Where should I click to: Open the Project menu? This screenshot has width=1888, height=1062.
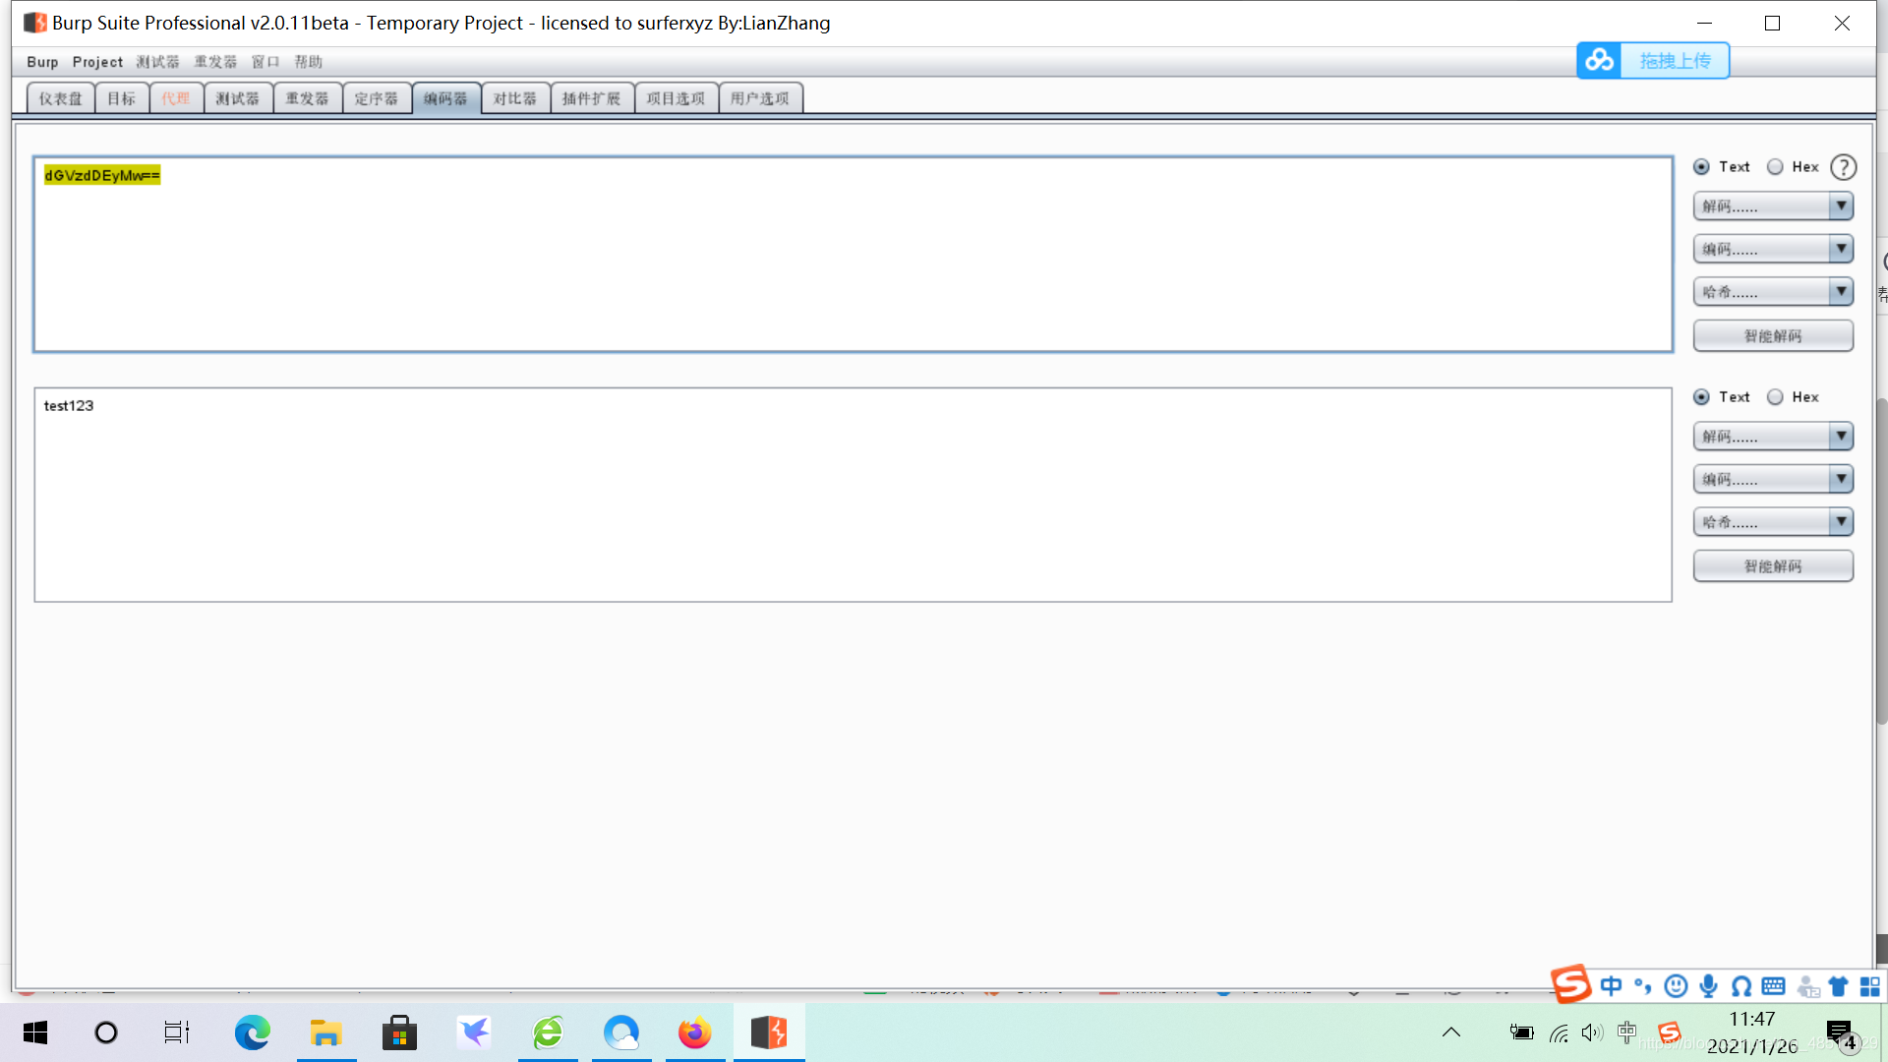pos(97,62)
